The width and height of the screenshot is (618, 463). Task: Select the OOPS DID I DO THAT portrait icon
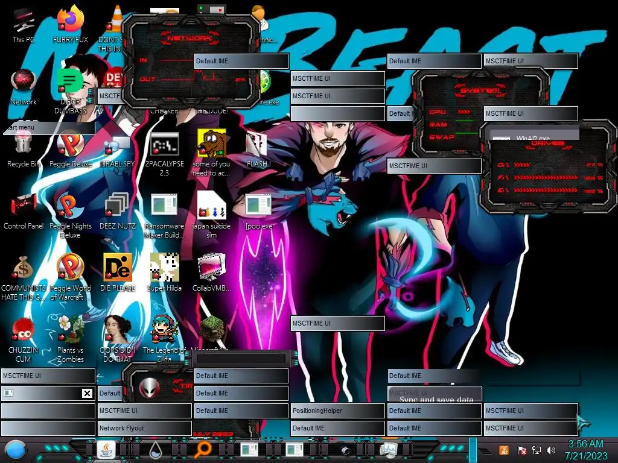coord(118,339)
